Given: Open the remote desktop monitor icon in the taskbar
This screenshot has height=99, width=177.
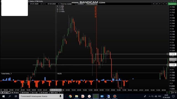Looking at the screenshot, I should click(x=108, y=96).
